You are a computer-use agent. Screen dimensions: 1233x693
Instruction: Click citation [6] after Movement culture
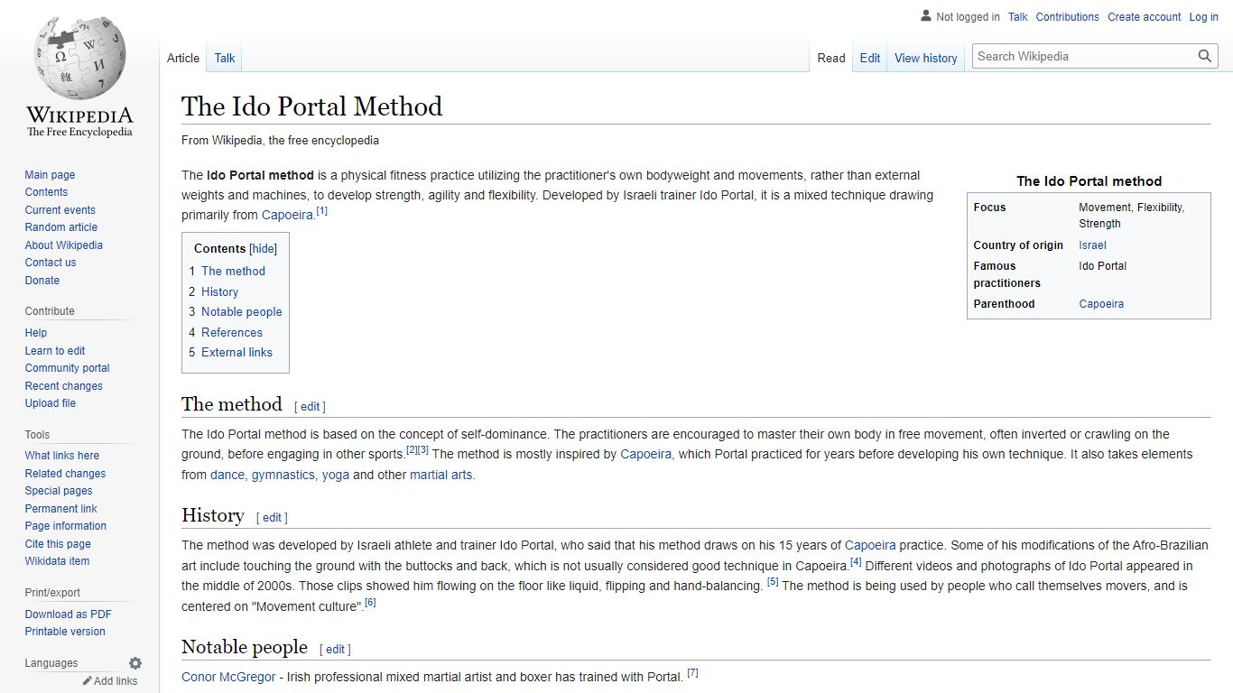[x=370, y=603]
